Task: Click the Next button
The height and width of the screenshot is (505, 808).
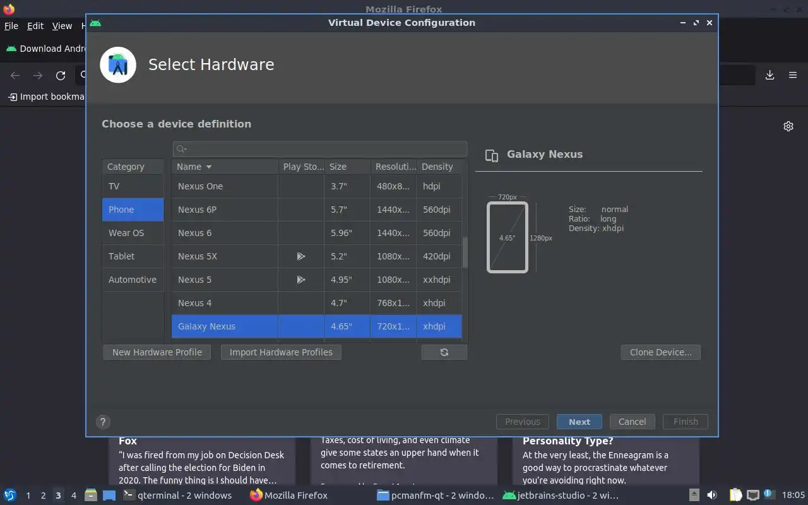Action: [x=579, y=422]
